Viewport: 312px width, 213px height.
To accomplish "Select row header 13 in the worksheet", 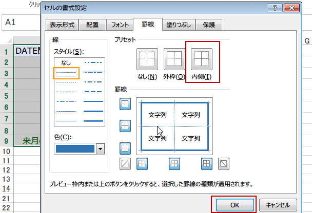I will point(6,179).
